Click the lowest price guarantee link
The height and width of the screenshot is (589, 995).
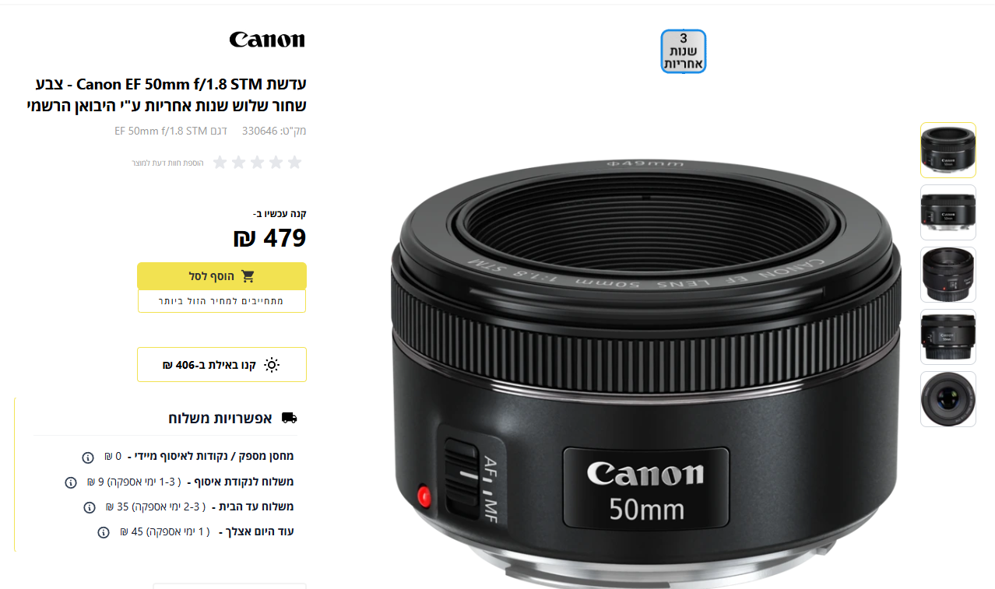tap(222, 301)
